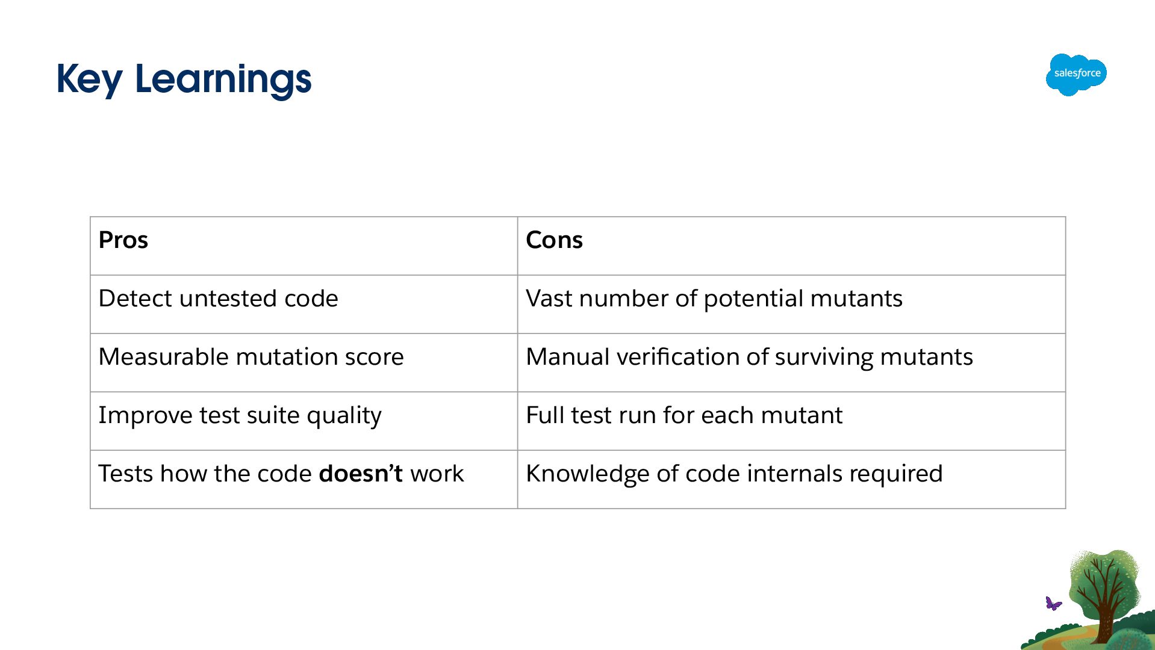Screen dimensions: 1155x650
Task: Click the word "Key" in the title
Action: pyautogui.click(x=89, y=79)
